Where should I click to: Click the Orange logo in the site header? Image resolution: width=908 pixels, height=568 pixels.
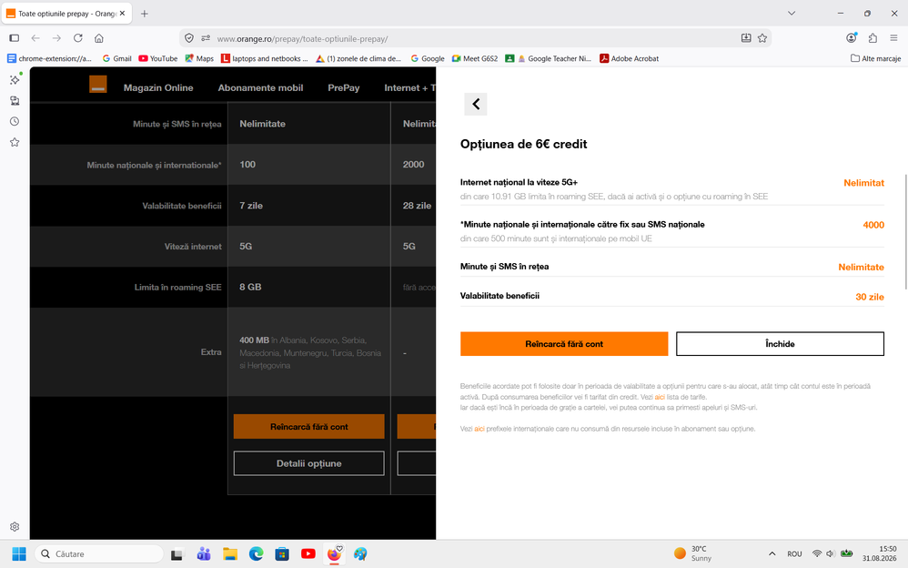tap(98, 84)
